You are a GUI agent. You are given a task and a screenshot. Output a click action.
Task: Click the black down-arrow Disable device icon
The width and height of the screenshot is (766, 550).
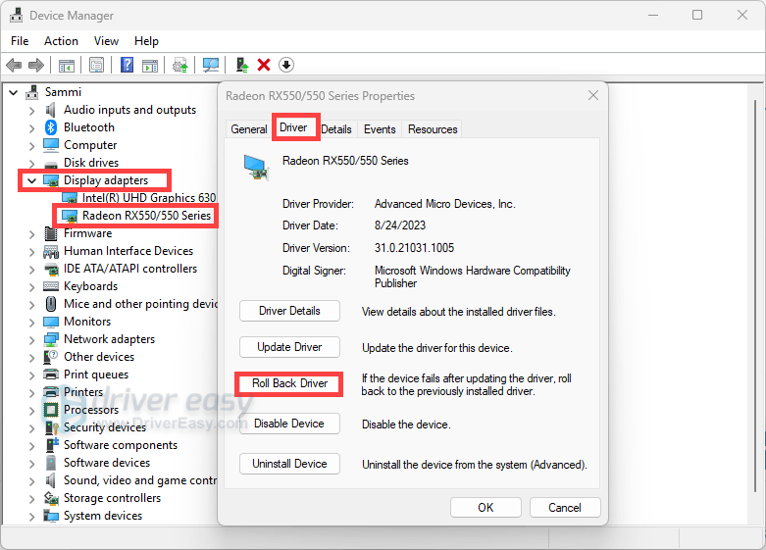click(286, 65)
